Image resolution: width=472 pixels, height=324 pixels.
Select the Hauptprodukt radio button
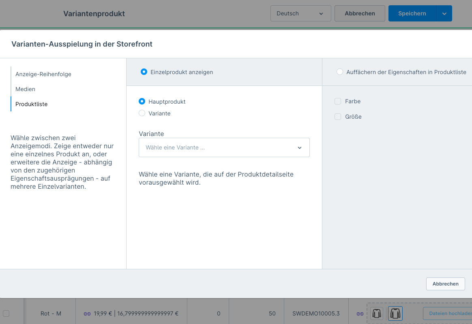click(x=142, y=102)
